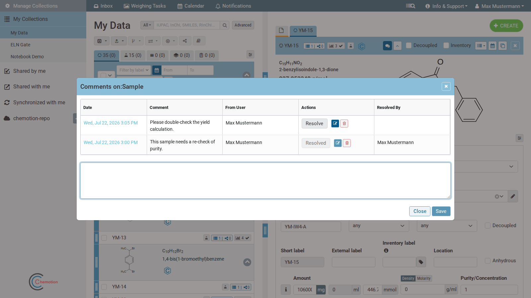The width and height of the screenshot is (531, 298).
Task: Open the Max Mustermann user dropdown
Action: click(x=499, y=6)
